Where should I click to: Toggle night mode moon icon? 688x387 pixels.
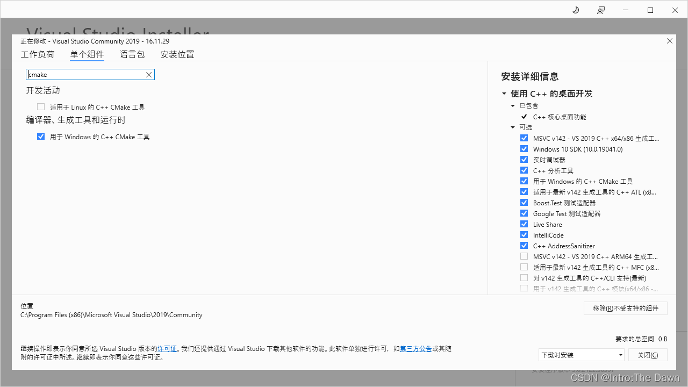click(x=576, y=10)
